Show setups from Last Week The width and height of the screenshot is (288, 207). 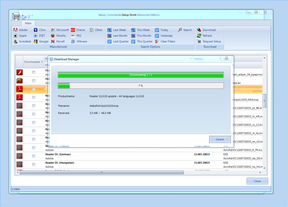click(117, 30)
